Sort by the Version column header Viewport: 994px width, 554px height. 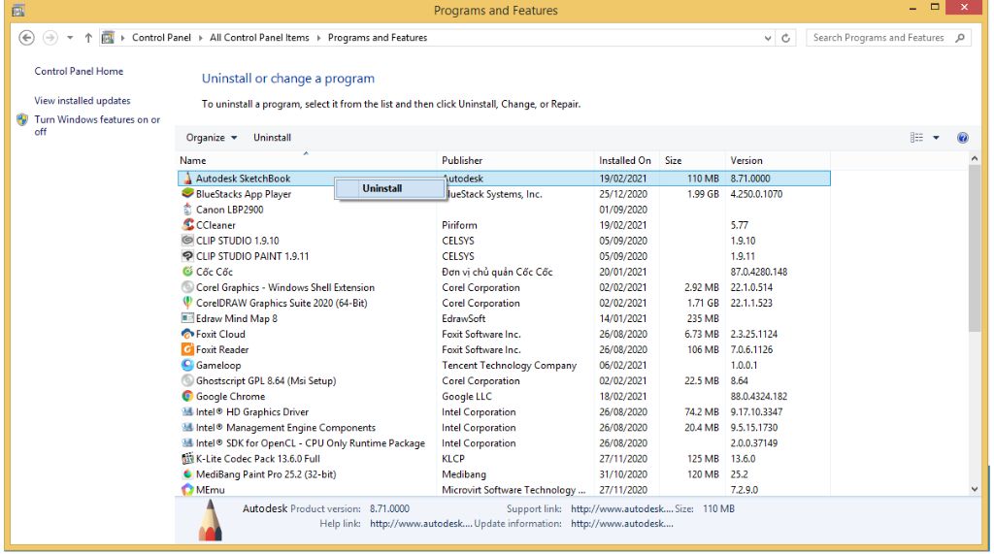click(x=778, y=160)
